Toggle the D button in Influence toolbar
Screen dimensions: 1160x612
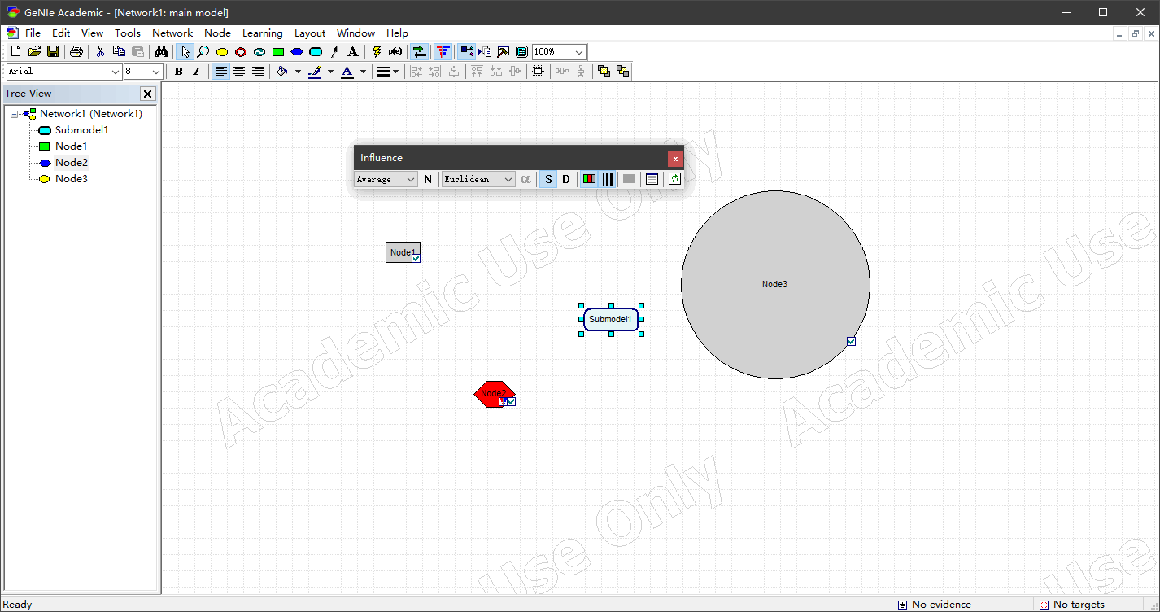(566, 179)
